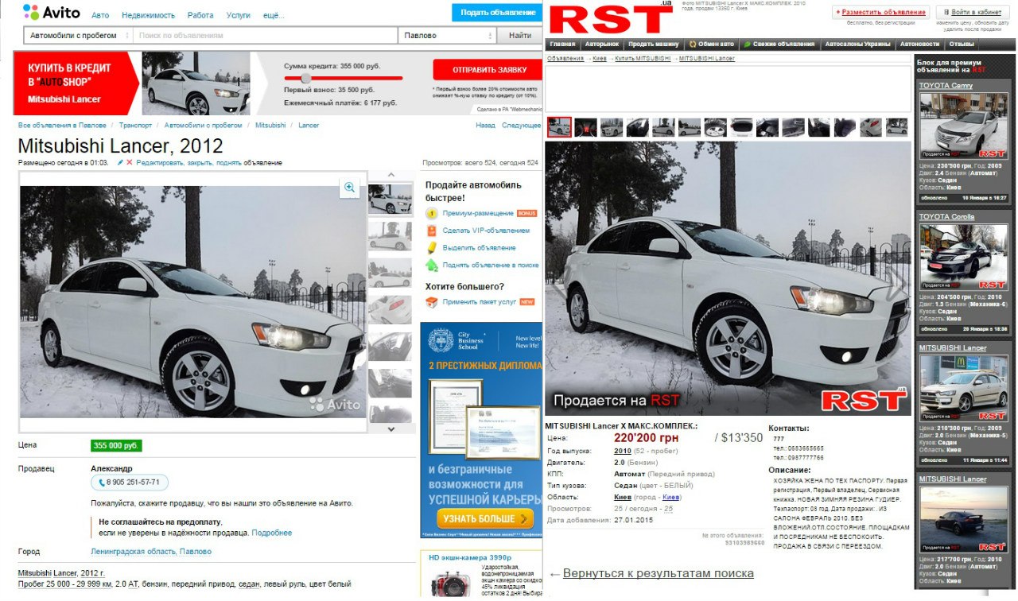
Task: Open the TOYOTA Corolla premium listing photo
Action: [963, 257]
